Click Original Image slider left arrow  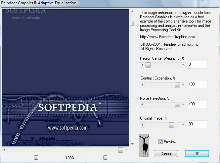pos(142,125)
